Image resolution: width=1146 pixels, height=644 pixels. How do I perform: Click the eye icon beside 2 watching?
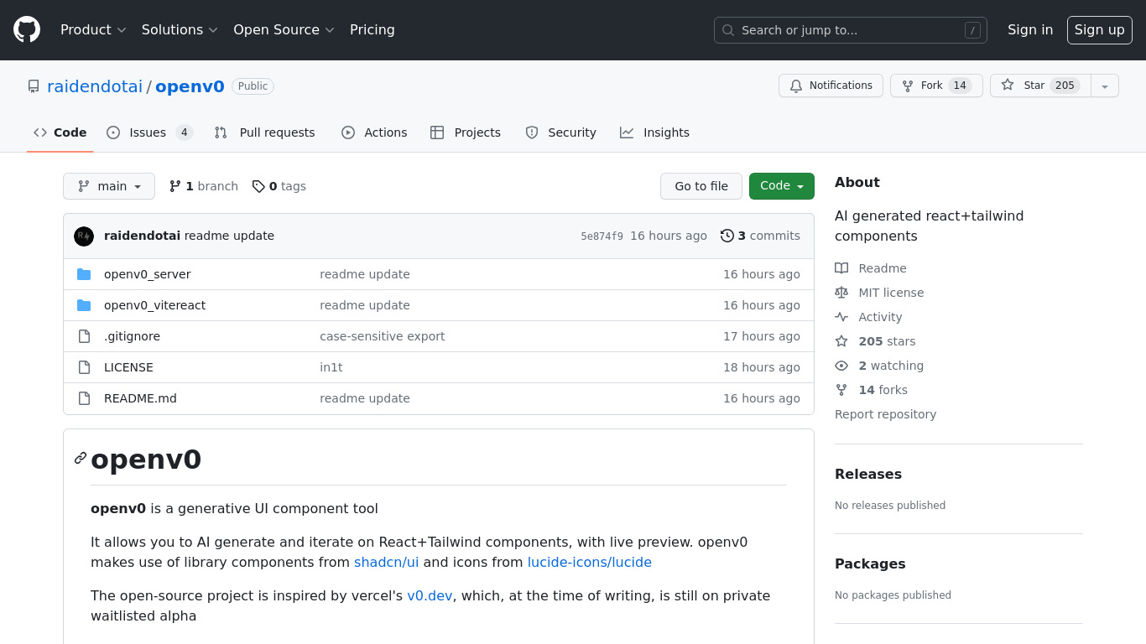841,366
